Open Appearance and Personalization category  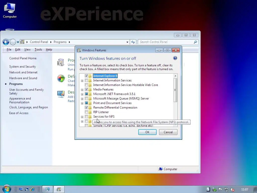20,100
